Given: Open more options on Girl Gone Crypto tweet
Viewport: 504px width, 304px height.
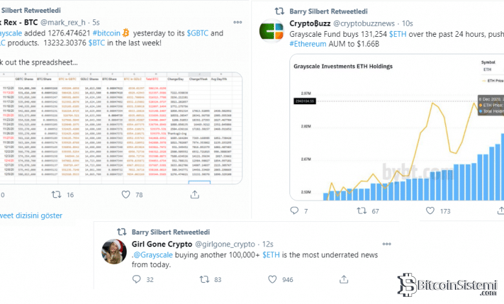Looking at the screenshot, I should pyautogui.click(x=386, y=244).
